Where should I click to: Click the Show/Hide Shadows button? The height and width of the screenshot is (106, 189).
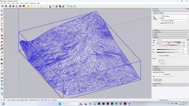(x=154, y=40)
